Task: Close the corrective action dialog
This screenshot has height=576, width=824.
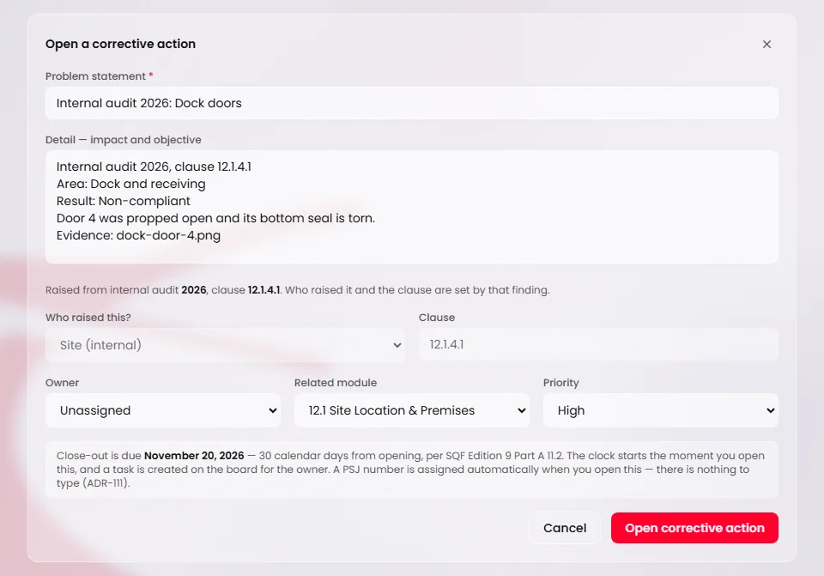Action: point(766,44)
